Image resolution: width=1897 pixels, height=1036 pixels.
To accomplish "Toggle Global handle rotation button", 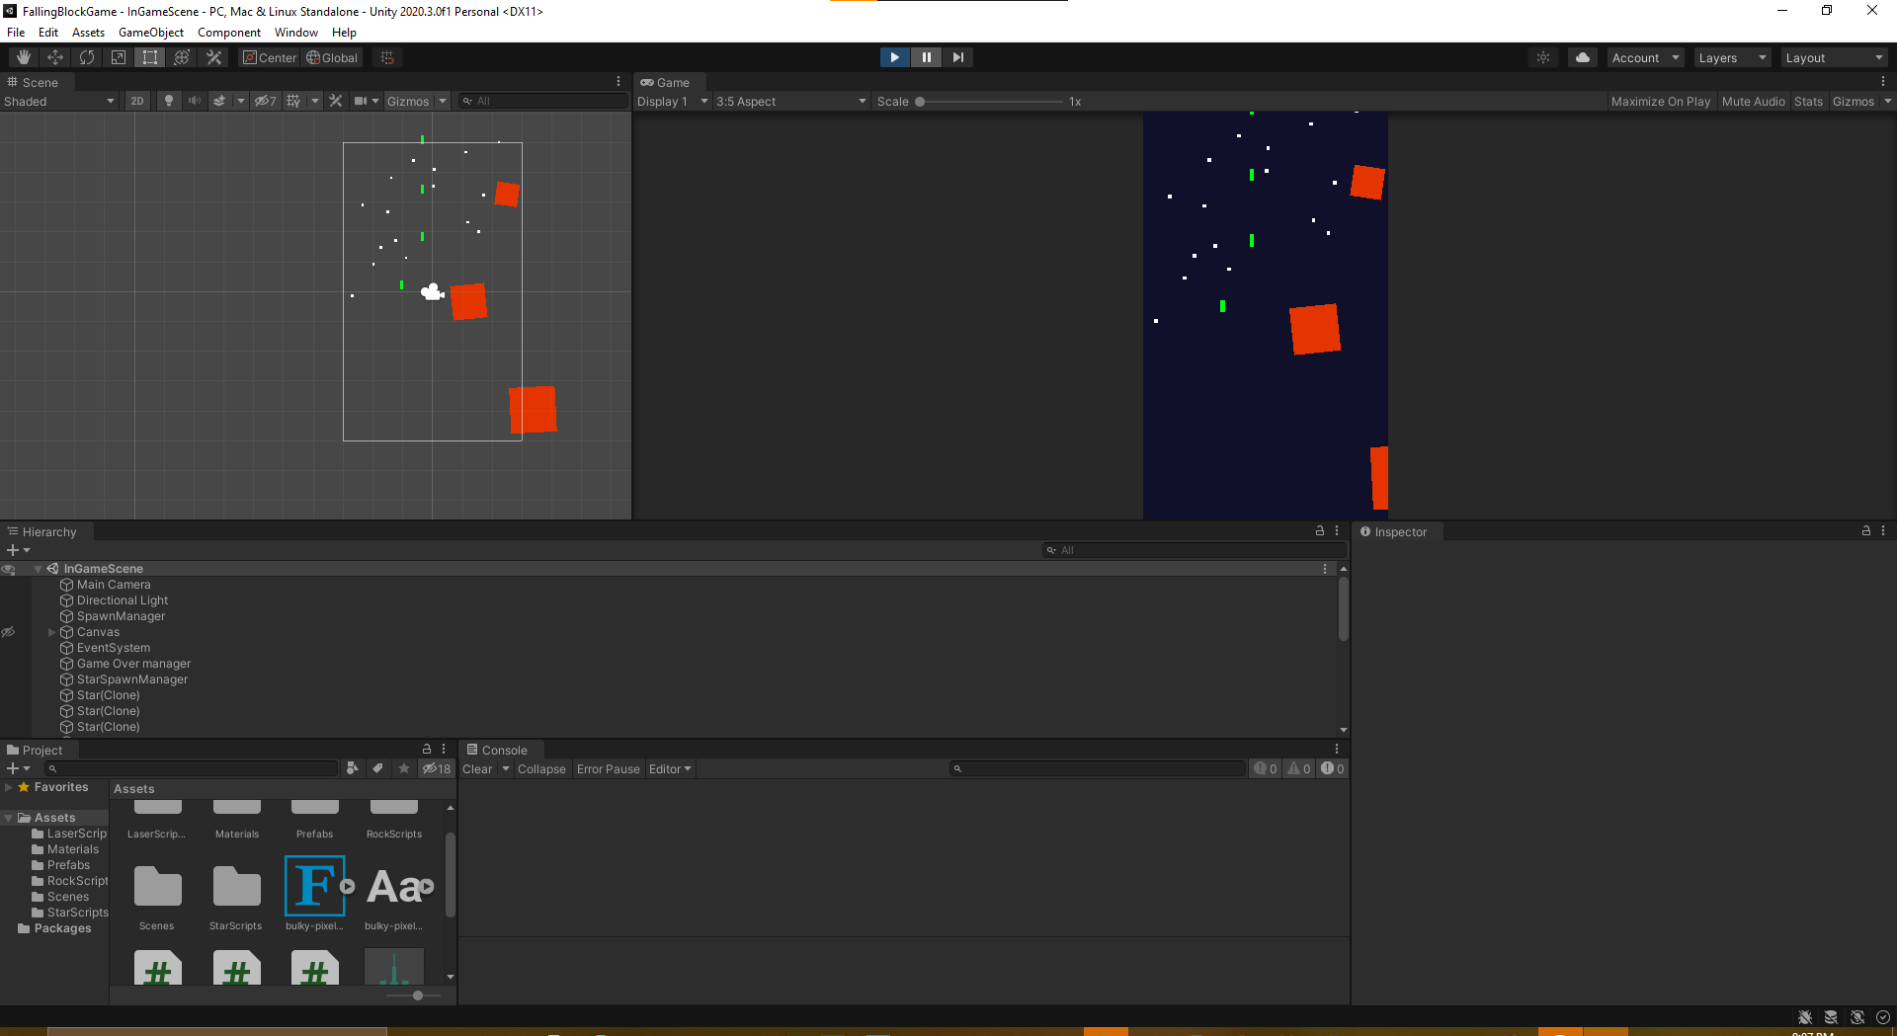I will pyautogui.click(x=332, y=57).
